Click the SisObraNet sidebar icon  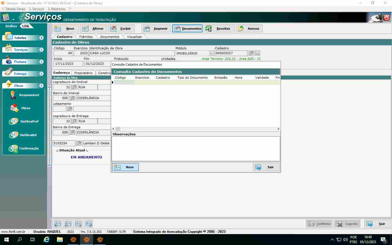(14, 135)
